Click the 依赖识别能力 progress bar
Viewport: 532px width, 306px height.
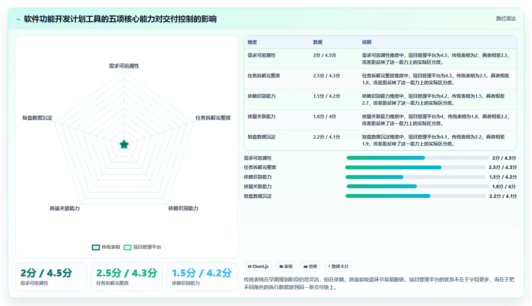(x=416, y=177)
